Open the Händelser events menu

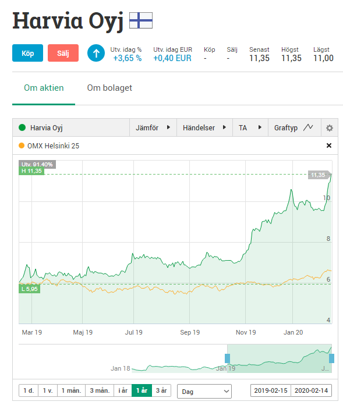click(205, 127)
